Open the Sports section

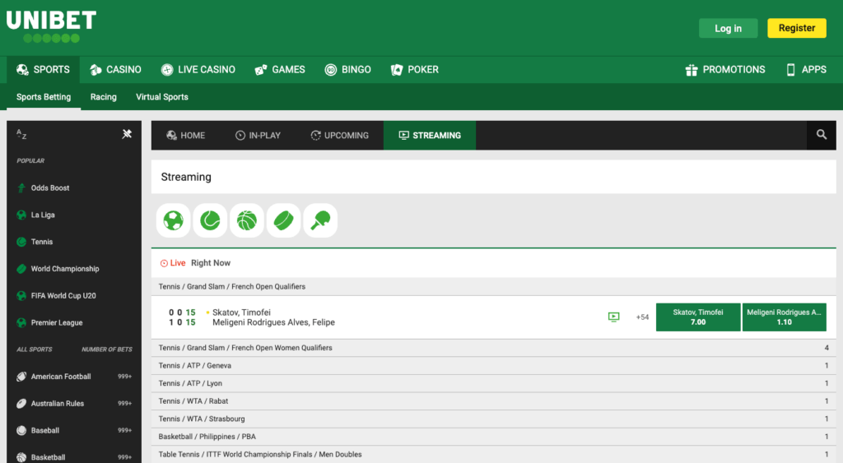[x=43, y=70]
